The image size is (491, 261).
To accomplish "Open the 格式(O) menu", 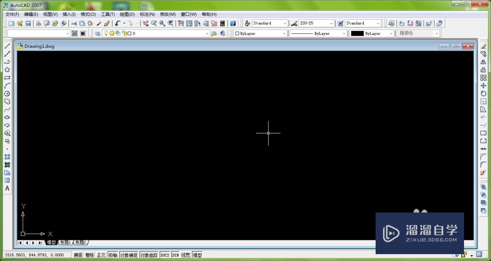I will click(88, 14).
